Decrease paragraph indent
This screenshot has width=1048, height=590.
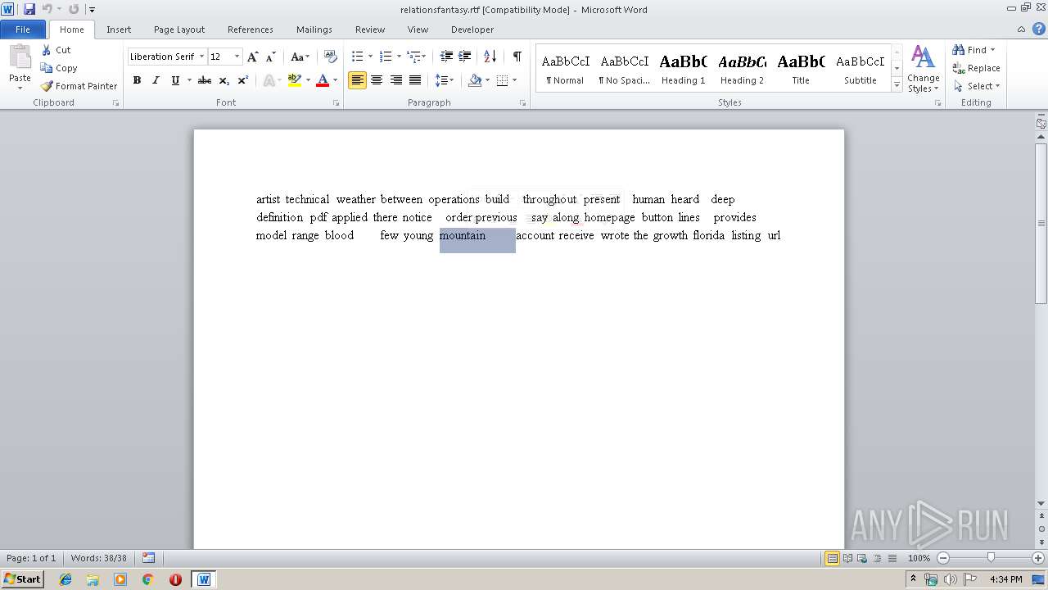(446, 57)
